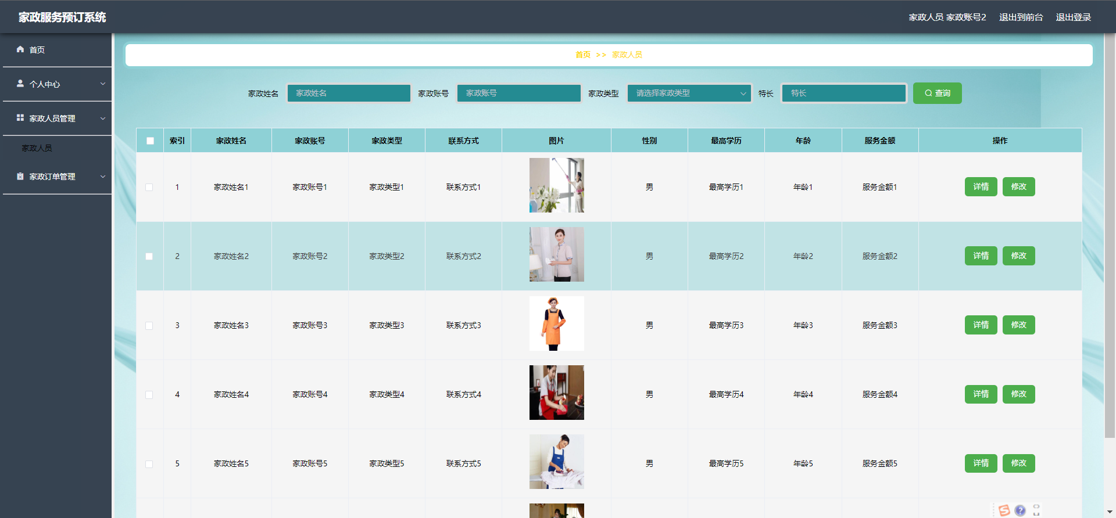Click the 家政服务预订系统 title
This screenshot has height=518, width=1116.
pos(62,17)
